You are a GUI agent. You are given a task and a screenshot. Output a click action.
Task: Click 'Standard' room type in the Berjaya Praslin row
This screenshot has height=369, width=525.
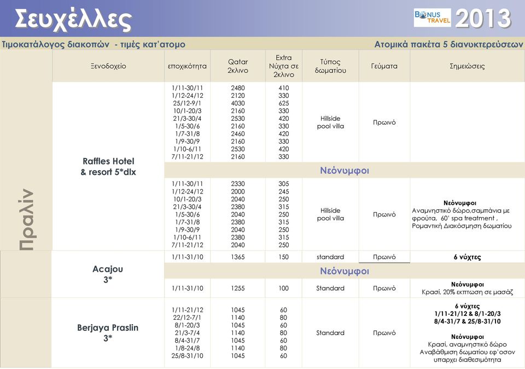tap(330, 333)
